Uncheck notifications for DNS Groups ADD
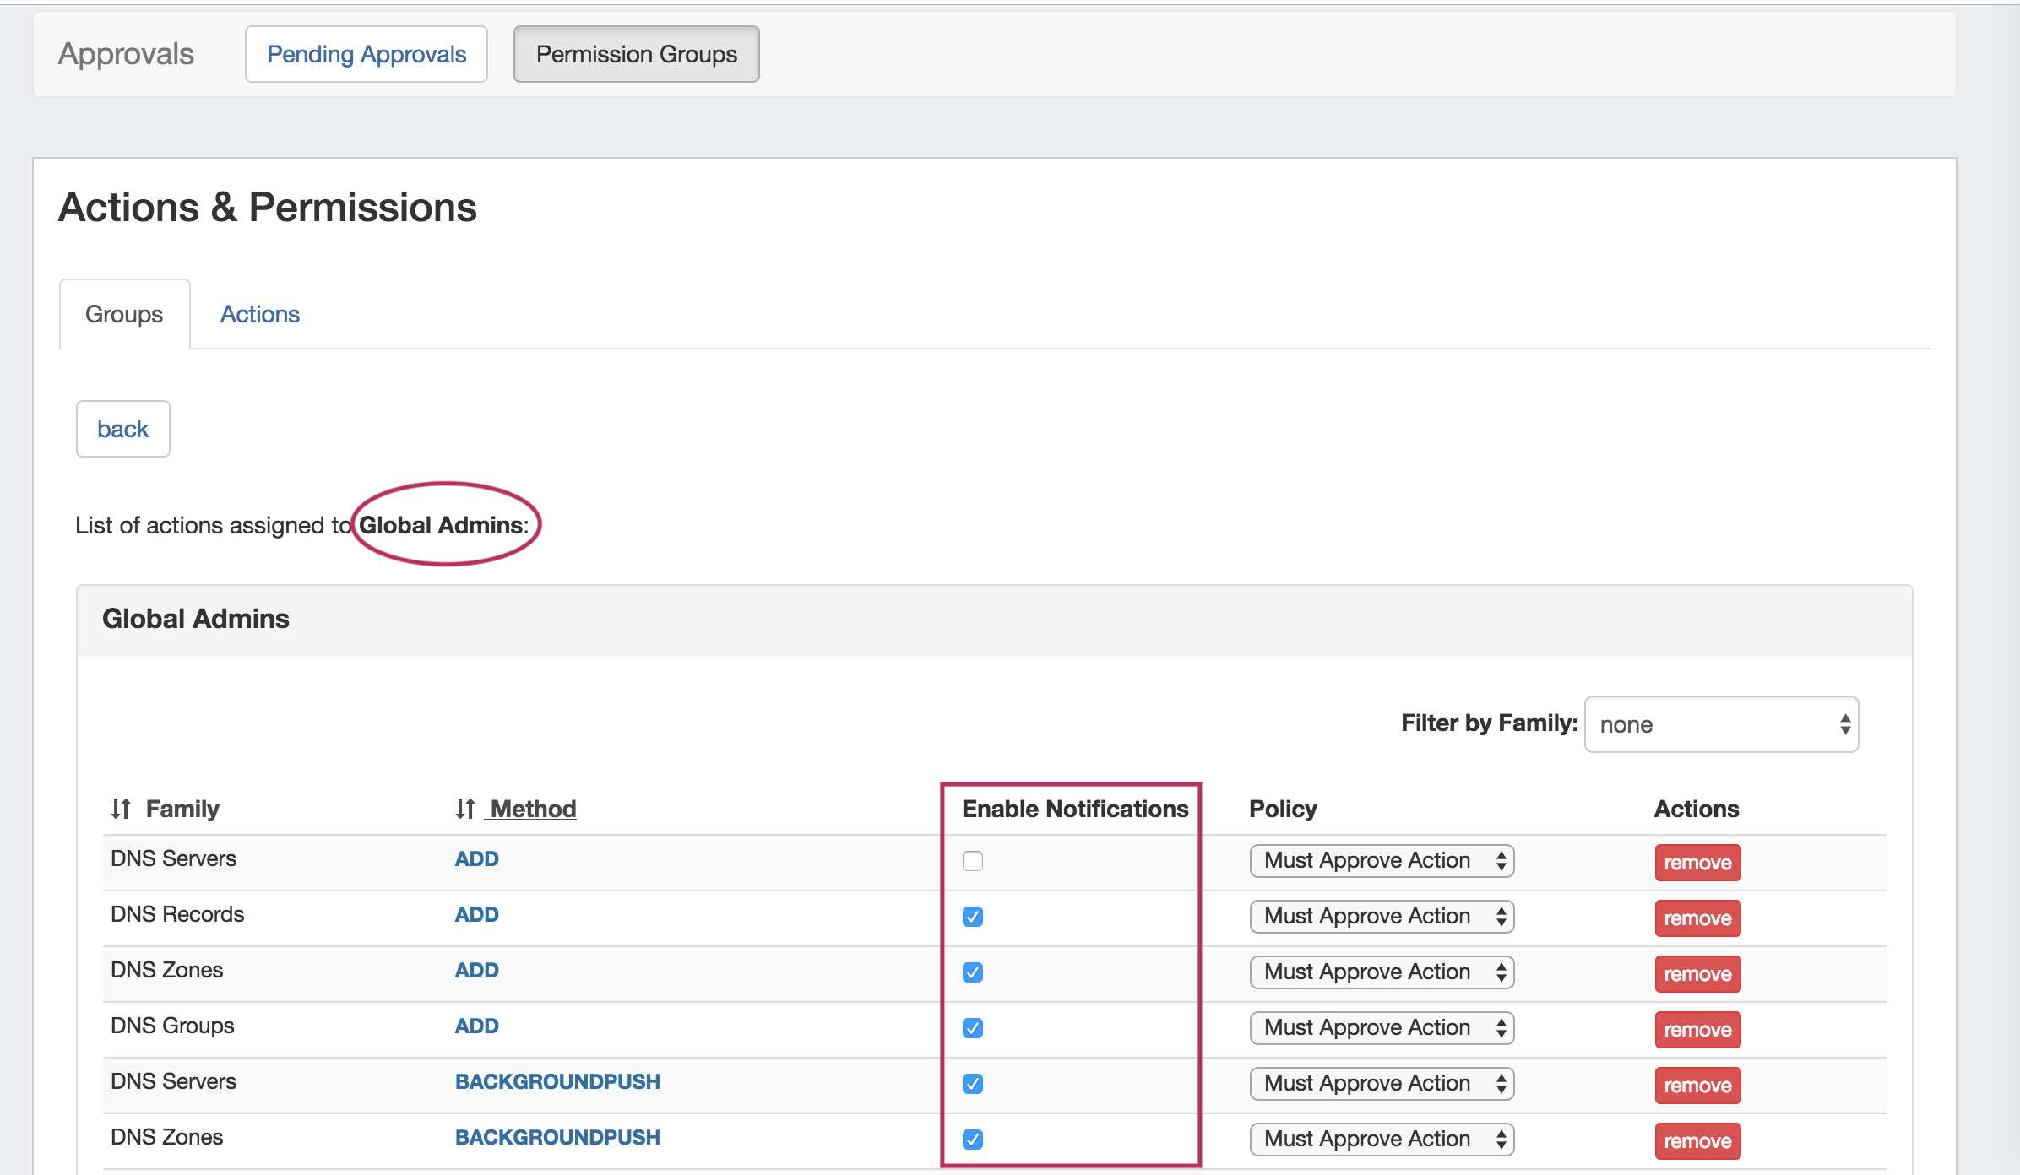2020x1175 pixels. tap(972, 1028)
